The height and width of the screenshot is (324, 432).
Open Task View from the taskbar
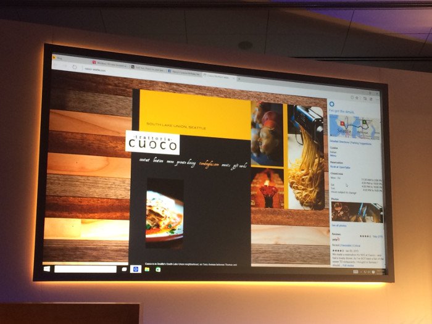(124, 269)
